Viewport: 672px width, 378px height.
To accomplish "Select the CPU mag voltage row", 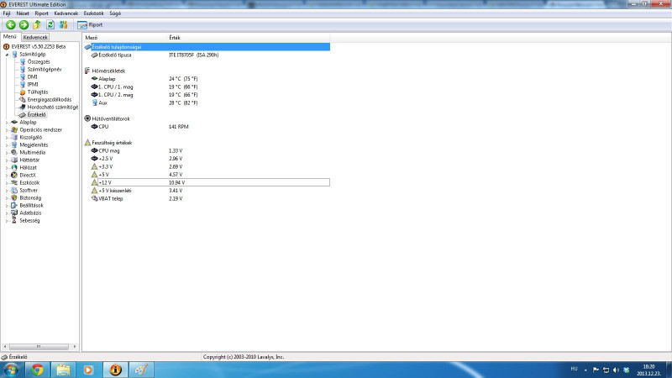I will (207, 151).
